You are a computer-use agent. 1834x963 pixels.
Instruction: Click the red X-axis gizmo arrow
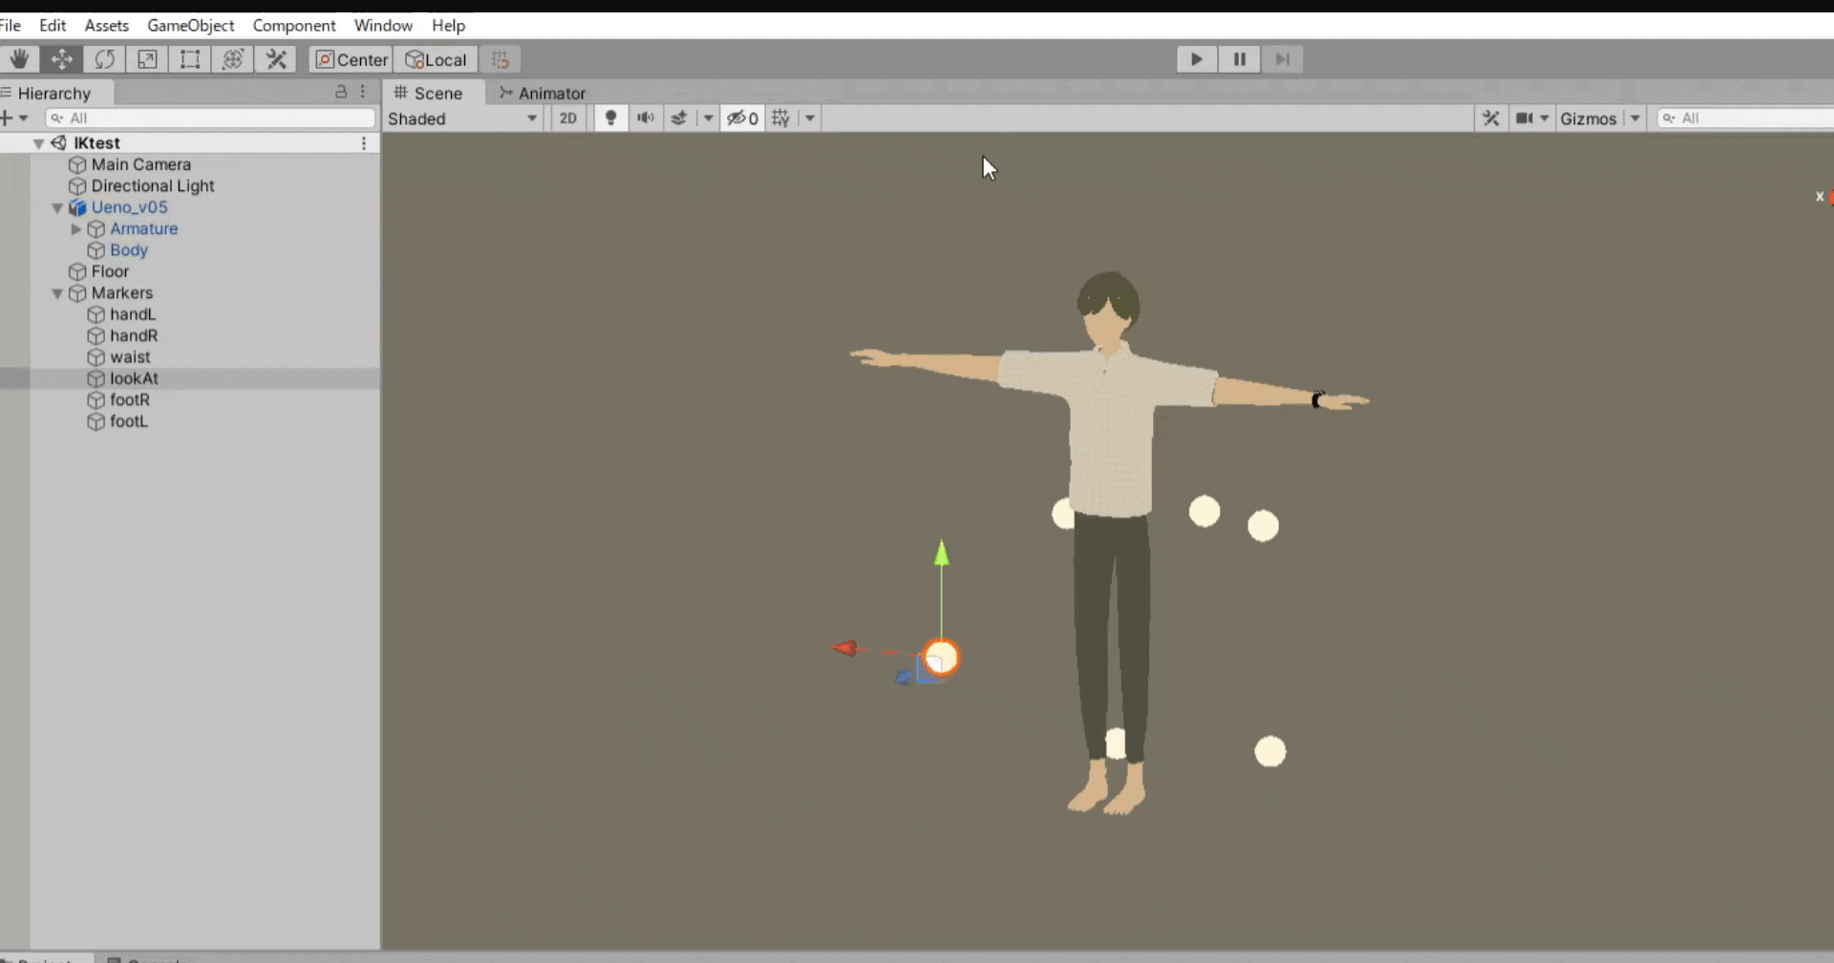pyautogui.click(x=844, y=649)
